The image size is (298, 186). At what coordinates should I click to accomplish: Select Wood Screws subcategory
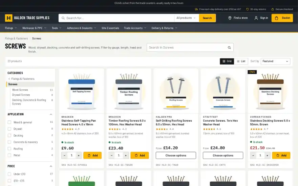pyautogui.click(x=20, y=90)
